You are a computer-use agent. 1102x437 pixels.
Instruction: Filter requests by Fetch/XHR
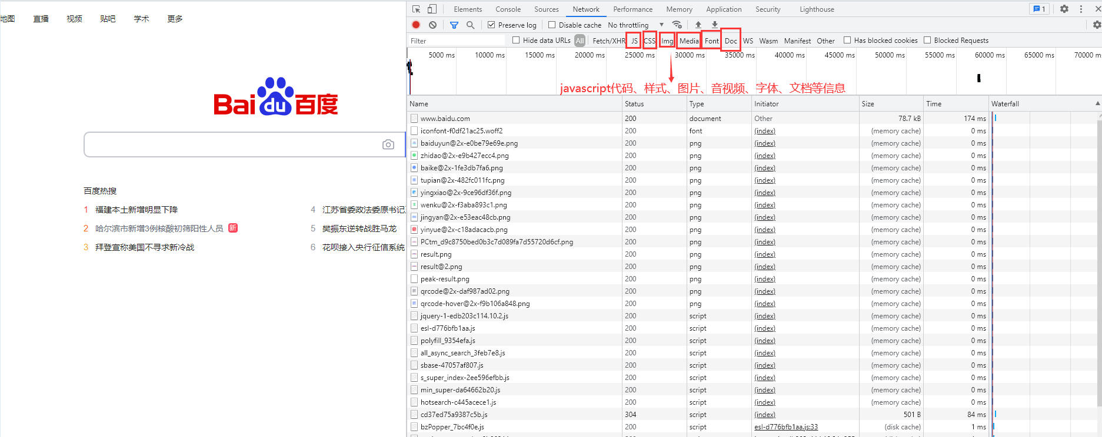tap(608, 41)
